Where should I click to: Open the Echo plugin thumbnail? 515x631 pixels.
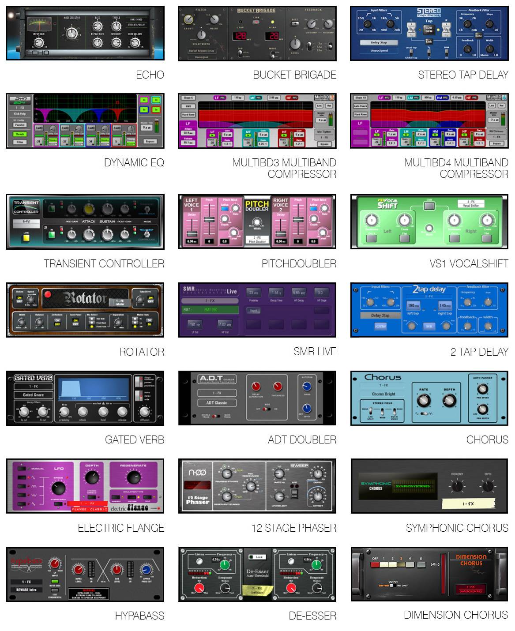(85, 33)
